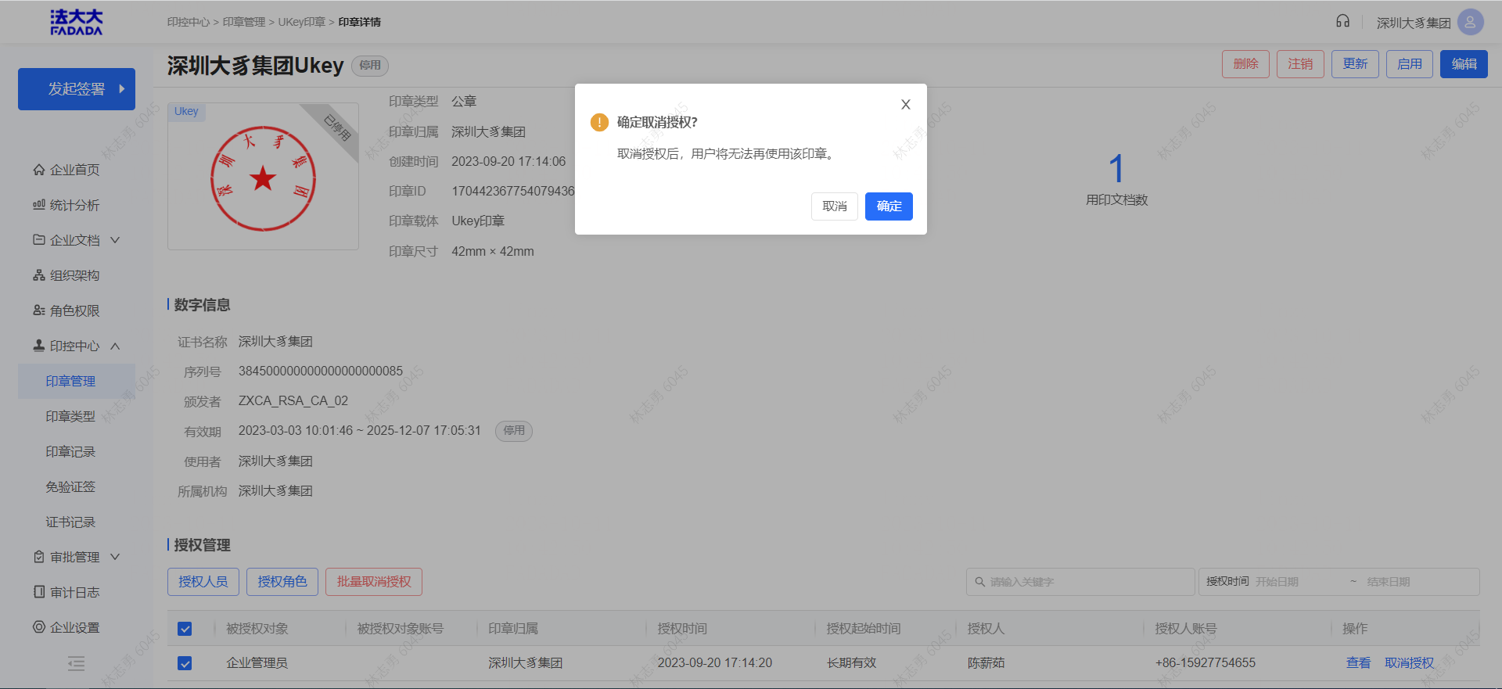Collapse the sidebar with the fold icon
This screenshot has width=1502, height=689.
76,664
